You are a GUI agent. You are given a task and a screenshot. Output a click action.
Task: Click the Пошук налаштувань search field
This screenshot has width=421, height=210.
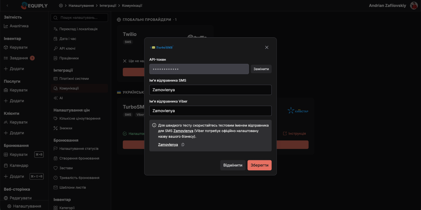(79, 18)
